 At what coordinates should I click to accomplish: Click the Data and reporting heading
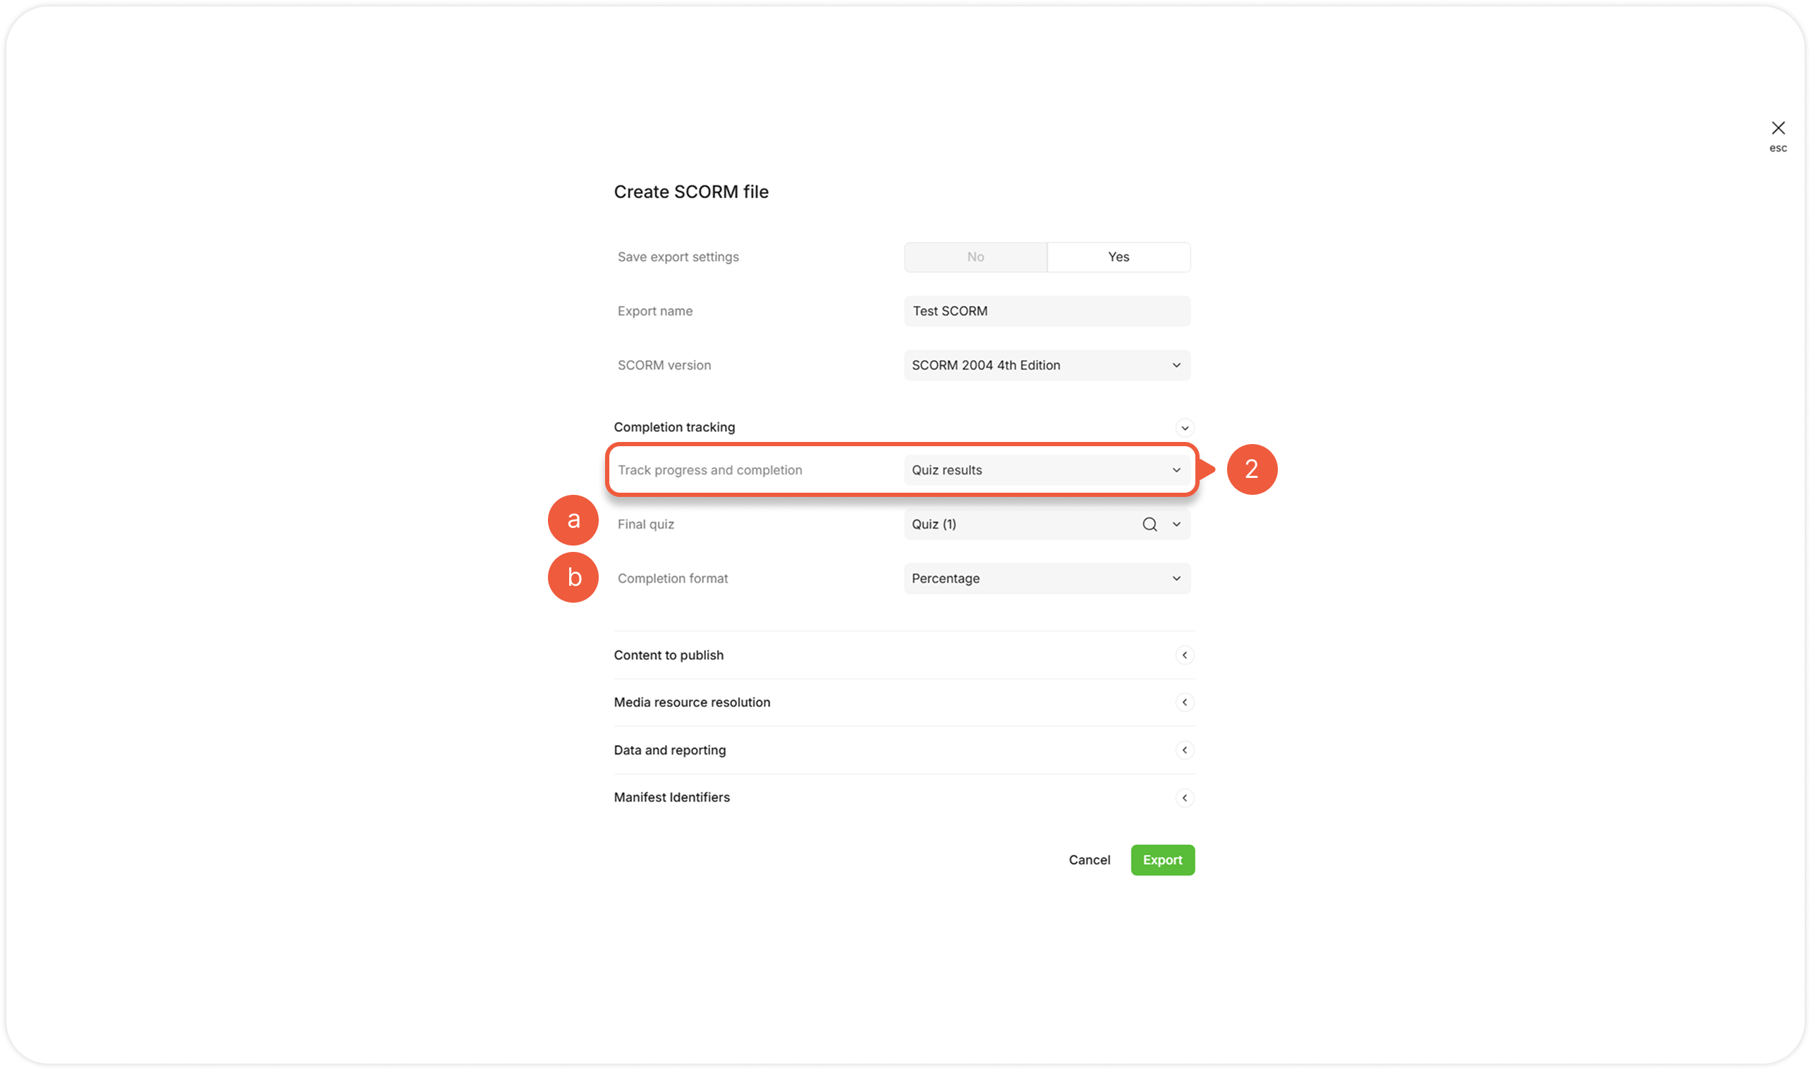click(669, 751)
